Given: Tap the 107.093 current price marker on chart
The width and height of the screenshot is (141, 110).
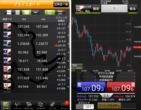Looking at the screenshot, I should [x=137, y=47].
